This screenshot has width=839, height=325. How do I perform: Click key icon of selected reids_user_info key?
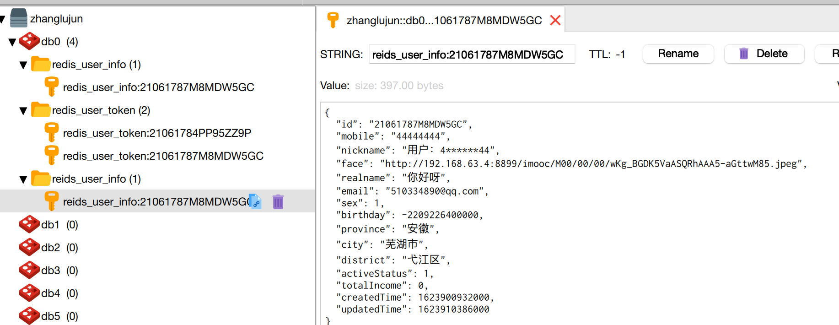(51, 201)
